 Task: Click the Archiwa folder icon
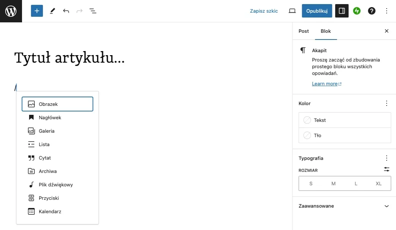click(x=31, y=171)
